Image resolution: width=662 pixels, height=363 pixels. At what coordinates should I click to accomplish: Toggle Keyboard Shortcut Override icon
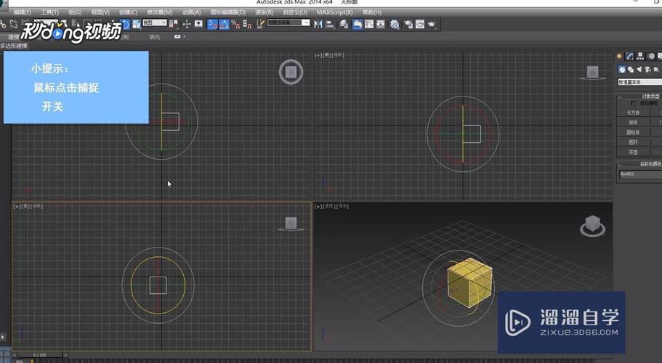coord(198,25)
